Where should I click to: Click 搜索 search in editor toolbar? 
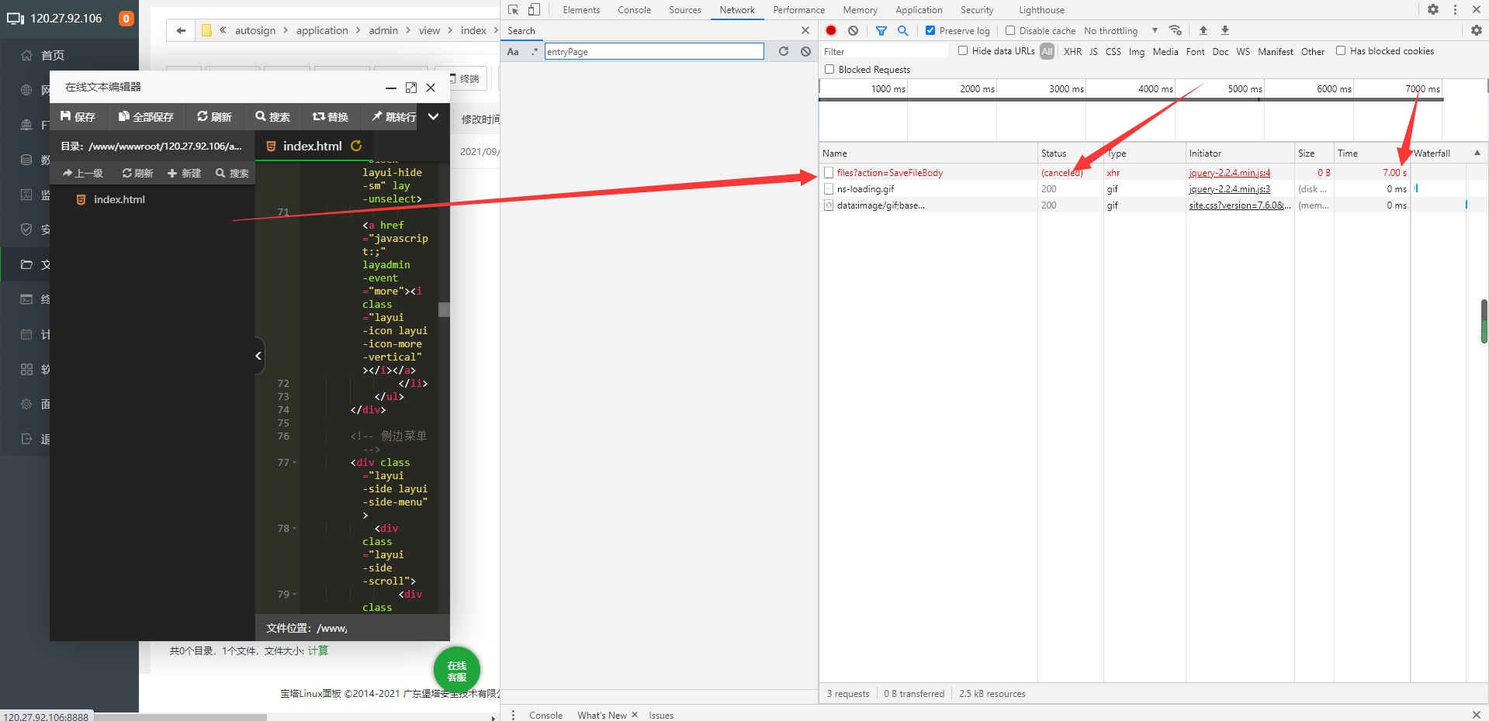pyautogui.click(x=272, y=116)
